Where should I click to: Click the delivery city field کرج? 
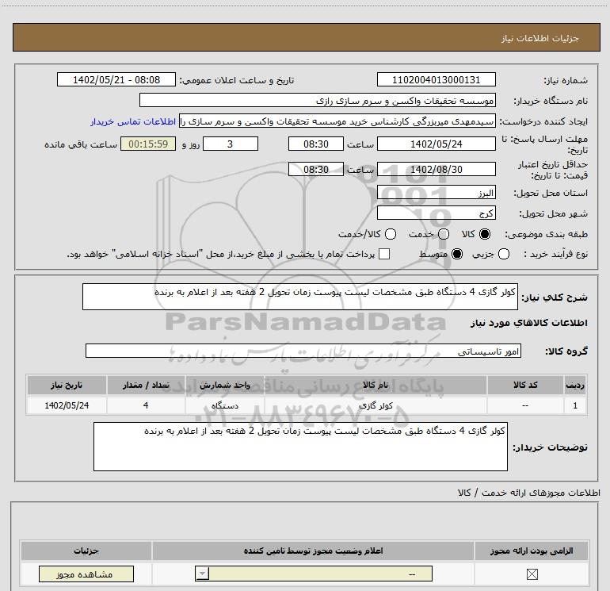(436, 213)
